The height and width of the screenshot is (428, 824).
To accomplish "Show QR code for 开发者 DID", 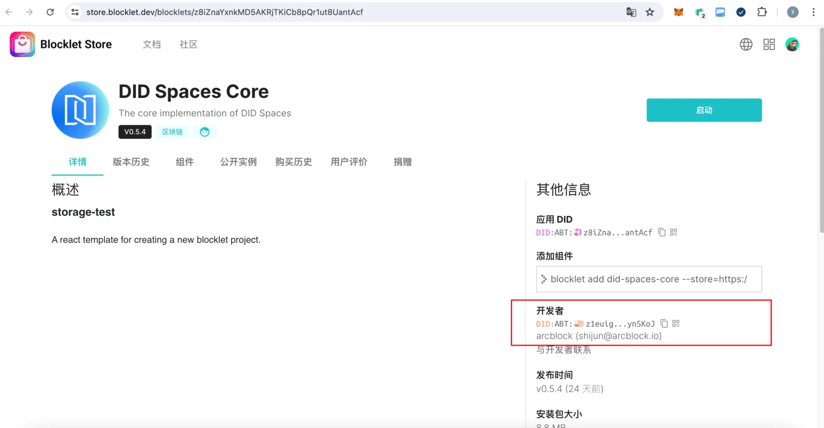I will coord(676,324).
